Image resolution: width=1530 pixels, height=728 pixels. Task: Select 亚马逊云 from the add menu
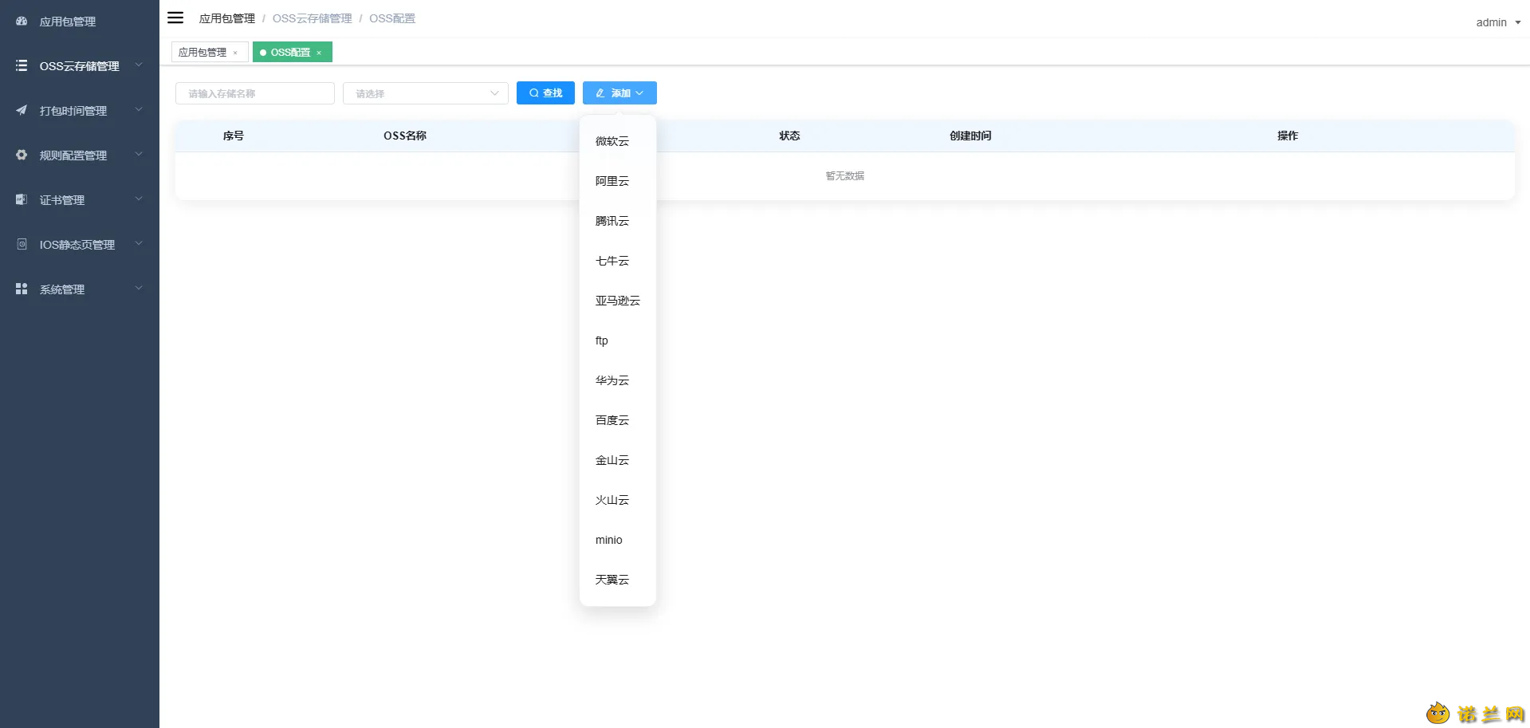[618, 301]
